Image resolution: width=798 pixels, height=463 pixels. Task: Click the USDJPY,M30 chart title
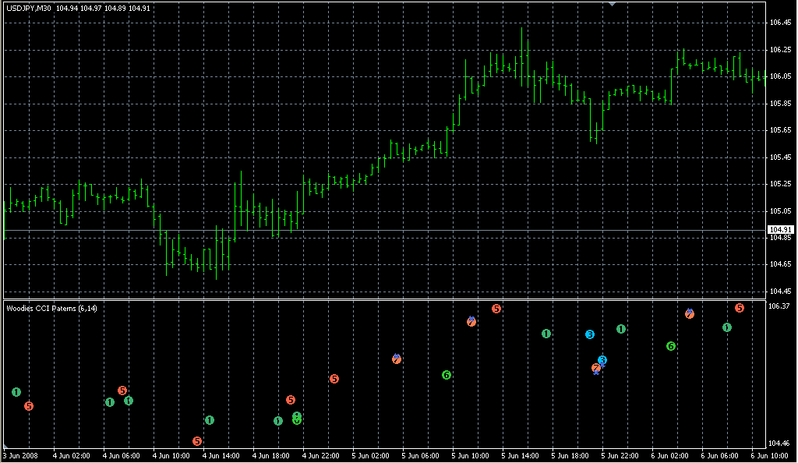click(x=29, y=9)
